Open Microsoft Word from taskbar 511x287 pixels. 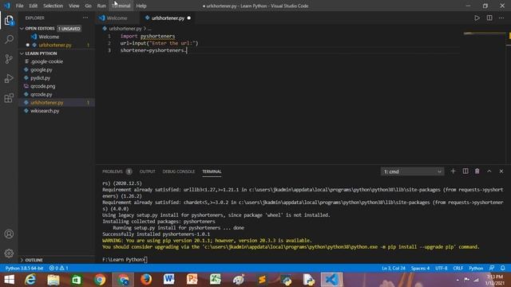pos(168,280)
